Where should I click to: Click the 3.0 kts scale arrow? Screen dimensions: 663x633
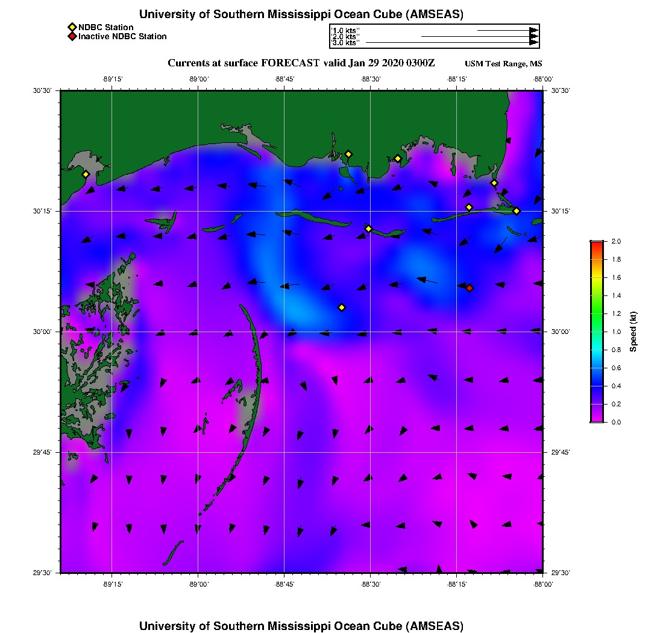451,43
